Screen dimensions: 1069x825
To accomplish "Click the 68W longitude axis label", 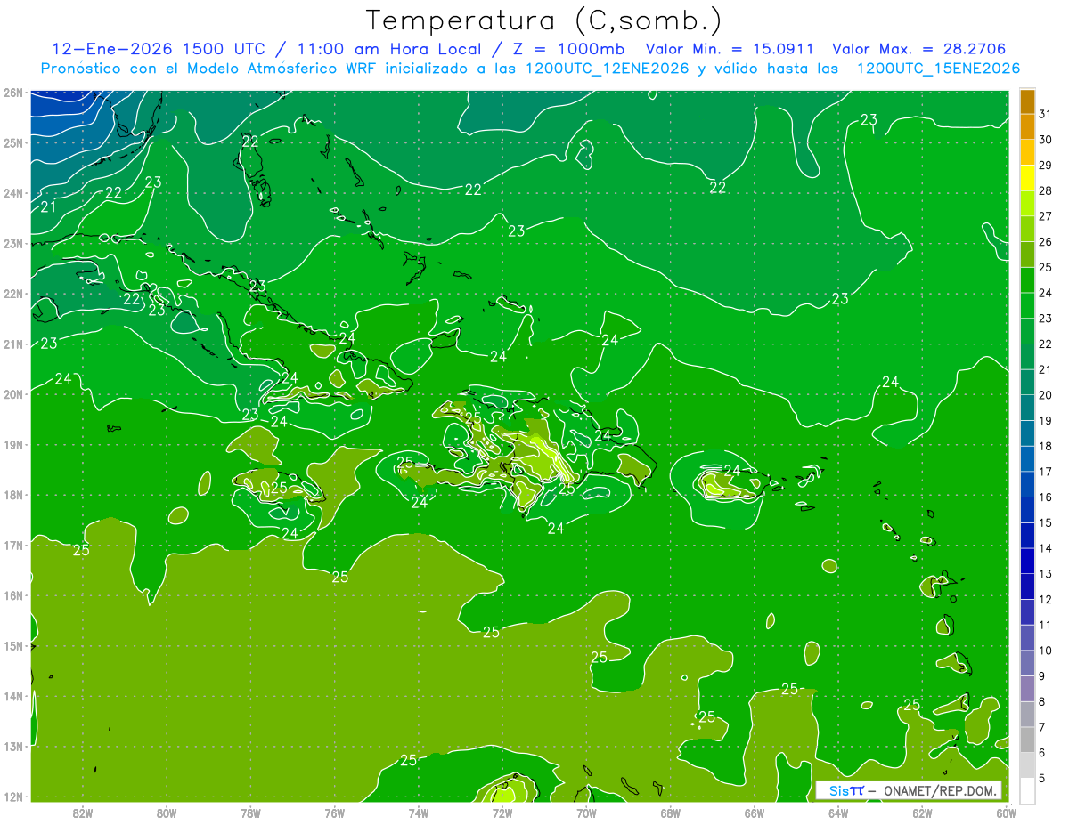I will coord(671,813).
